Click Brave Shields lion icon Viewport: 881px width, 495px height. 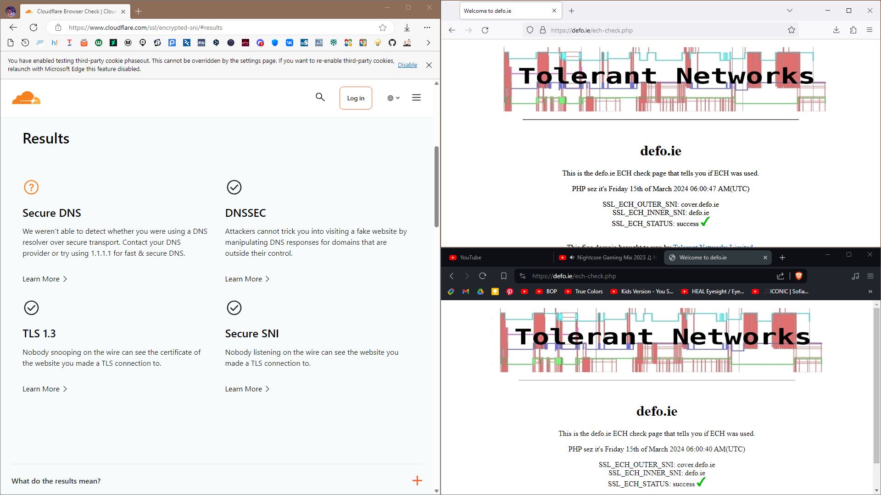pos(798,276)
